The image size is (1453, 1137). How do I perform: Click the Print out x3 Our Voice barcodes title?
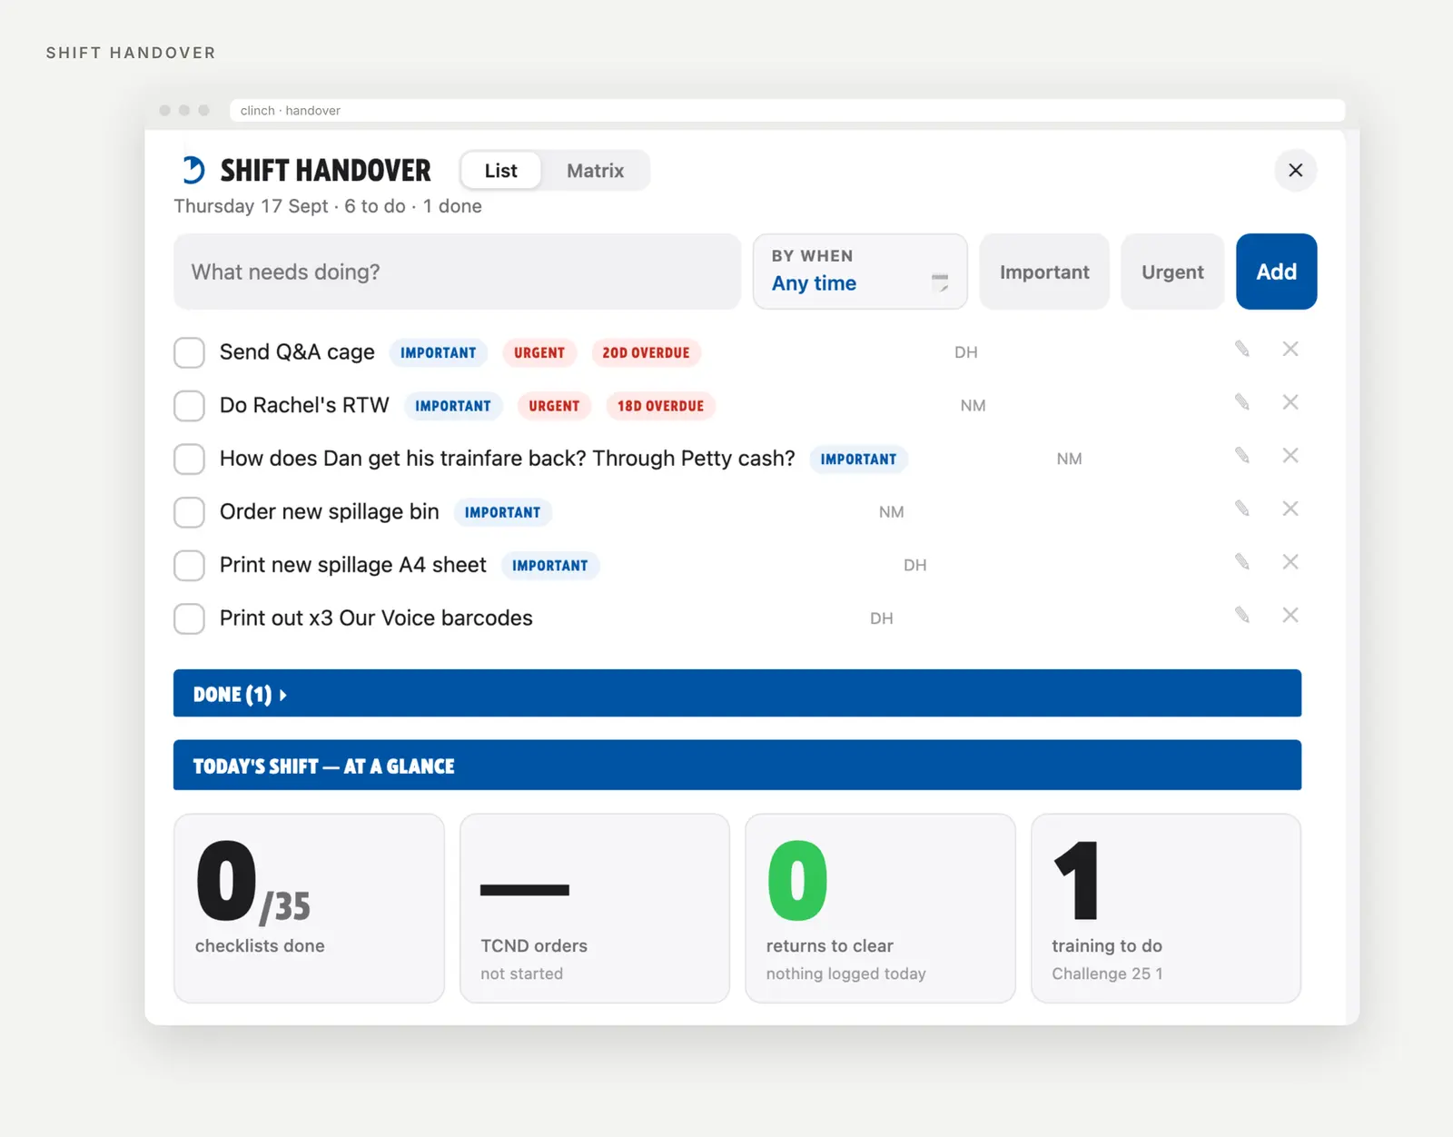[376, 618]
